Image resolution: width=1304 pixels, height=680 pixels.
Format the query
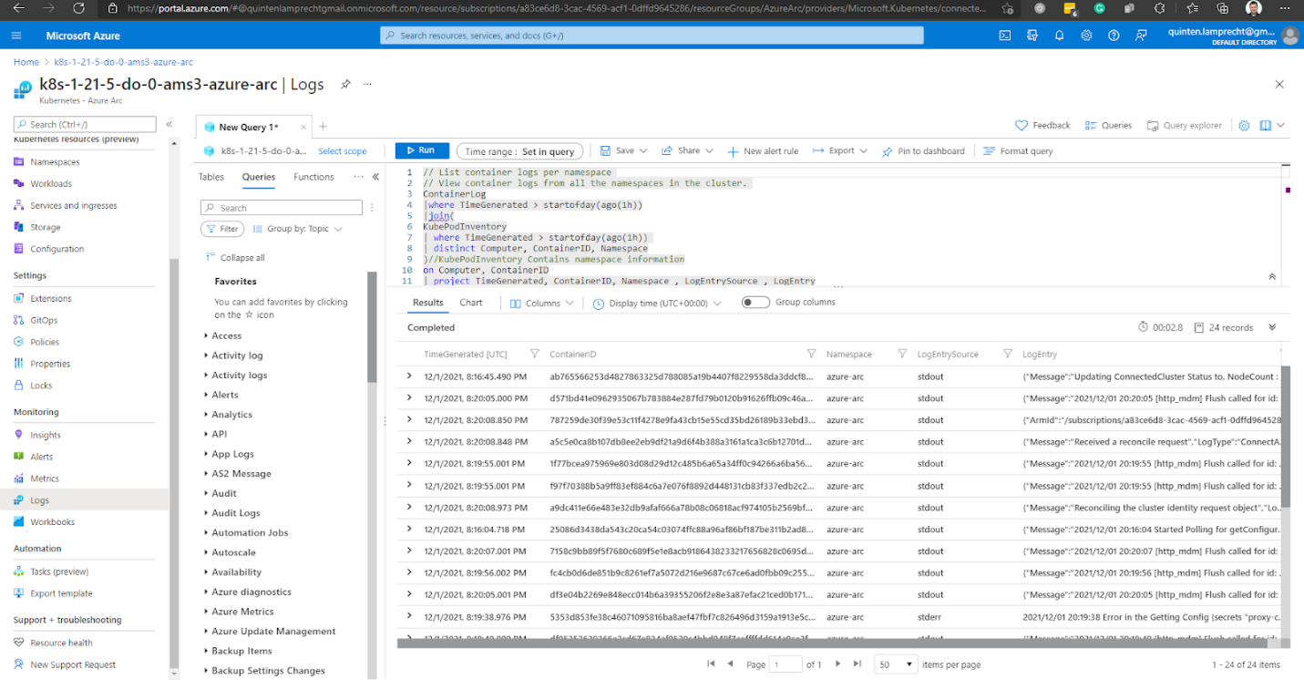(1018, 151)
